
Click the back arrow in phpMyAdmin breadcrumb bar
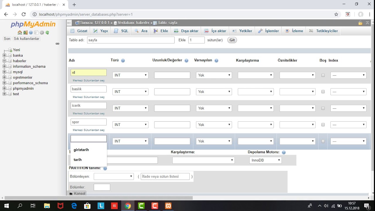pos(69,23)
